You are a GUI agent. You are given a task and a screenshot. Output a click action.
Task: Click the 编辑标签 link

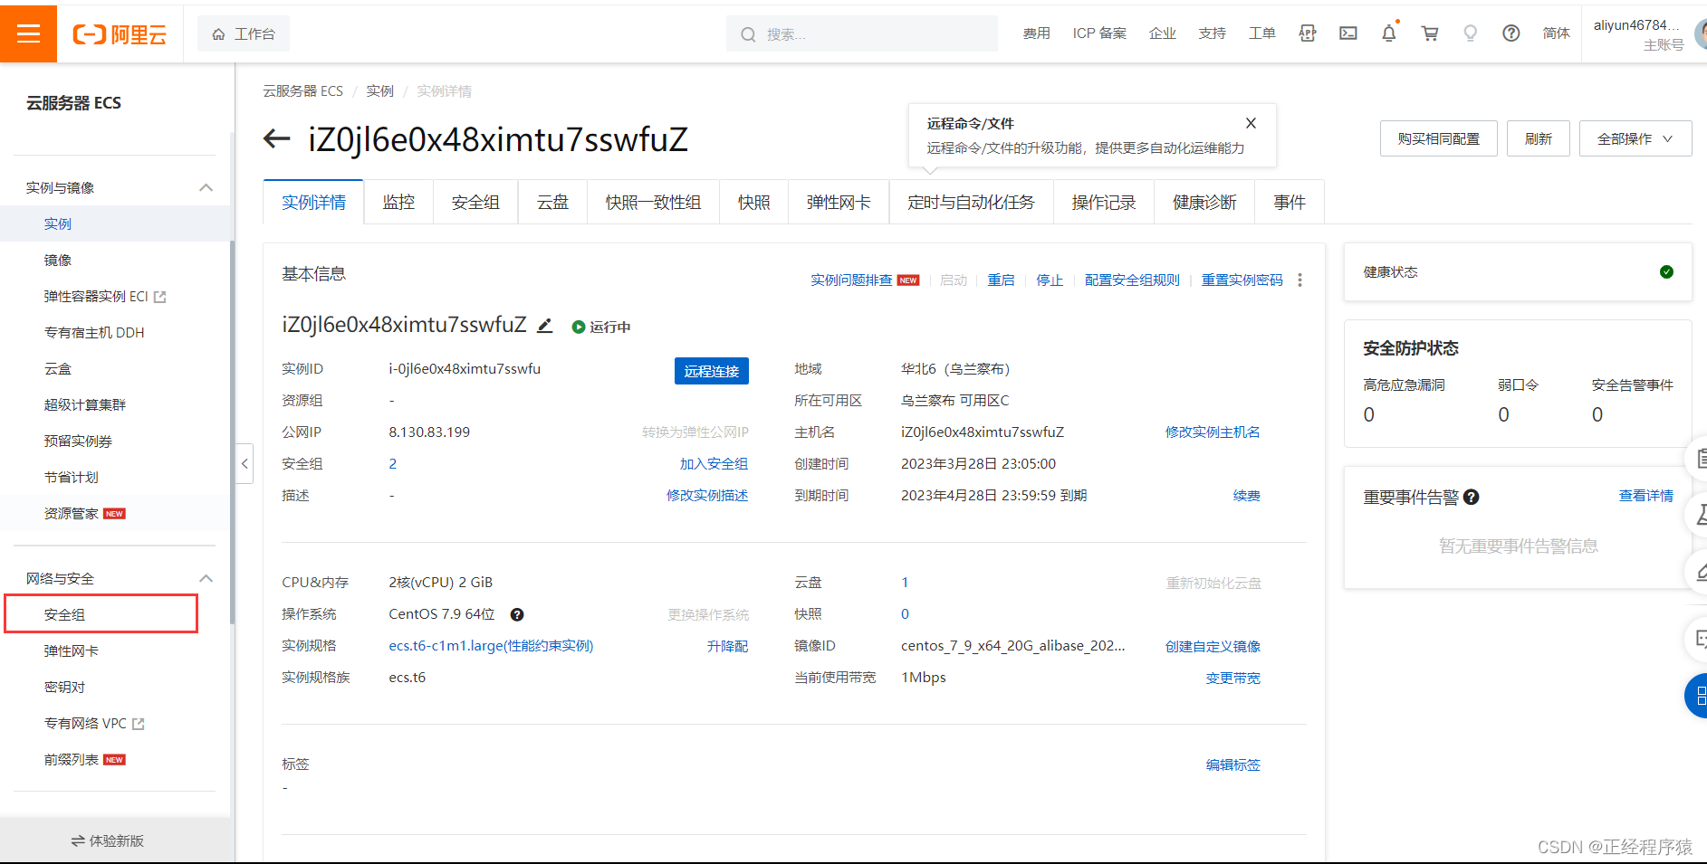coord(1233,764)
